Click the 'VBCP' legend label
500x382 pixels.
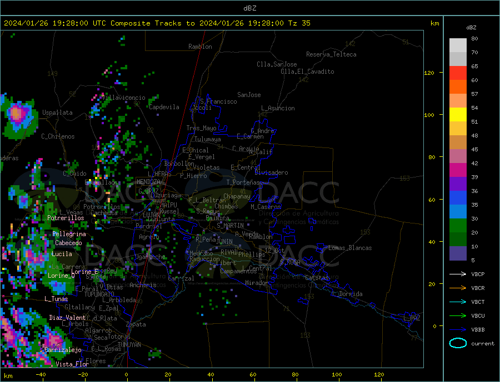click(478, 274)
